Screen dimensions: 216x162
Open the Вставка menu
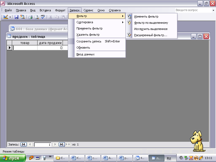[x=45, y=10]
